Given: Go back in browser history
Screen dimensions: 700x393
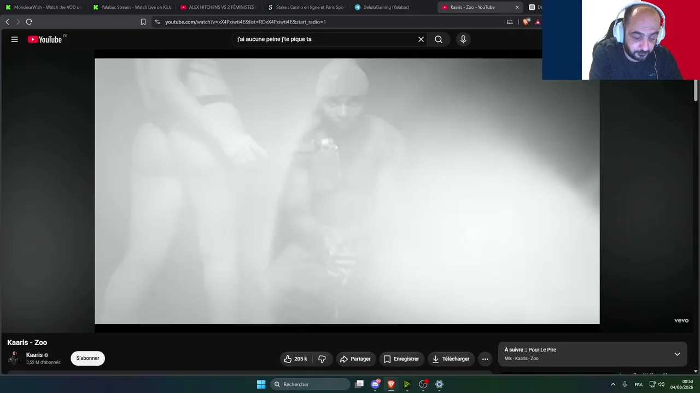Looking at the screenshot, I should coord(7,22).
